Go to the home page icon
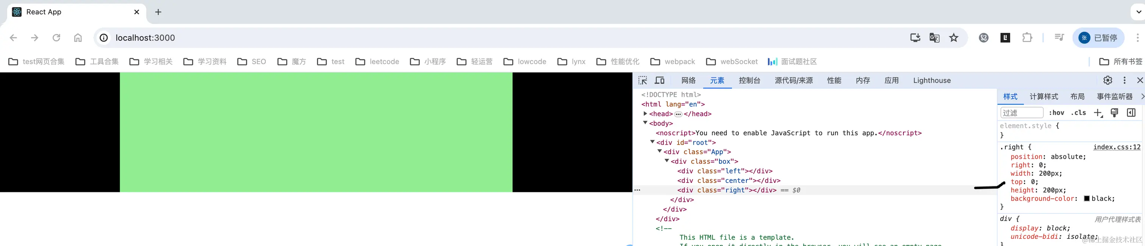The width and height of the screenshot is (1145, 246). [x=78, y=38]
